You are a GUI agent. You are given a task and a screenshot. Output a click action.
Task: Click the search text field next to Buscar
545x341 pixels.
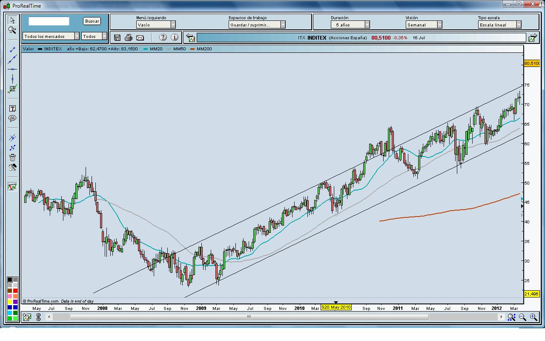(49, 21)
